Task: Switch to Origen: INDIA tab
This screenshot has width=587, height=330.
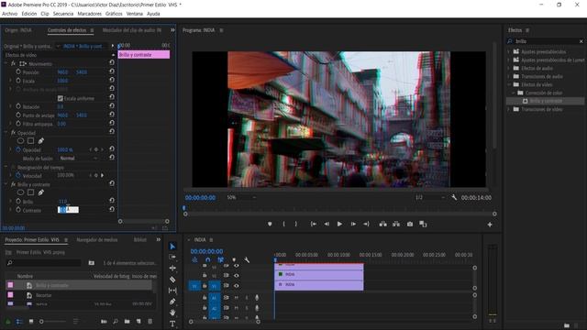Action: point(18,30)
